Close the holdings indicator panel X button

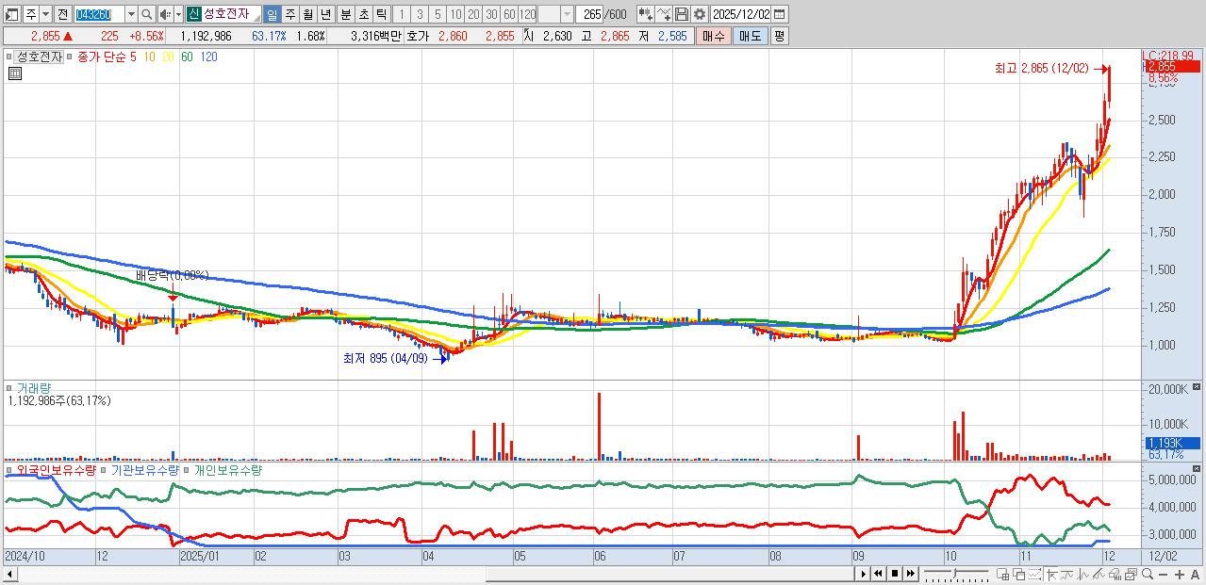(1197, 468)
